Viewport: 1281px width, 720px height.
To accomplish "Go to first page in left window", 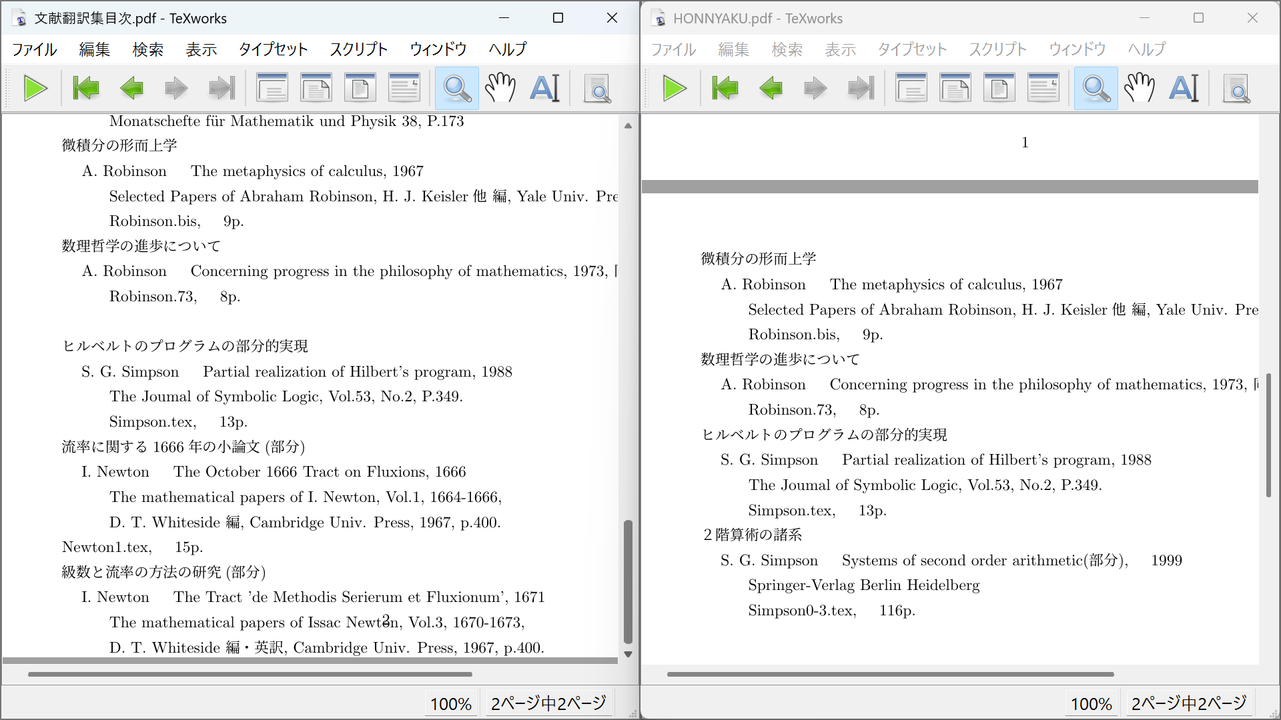I will click(x=86, y=89).
